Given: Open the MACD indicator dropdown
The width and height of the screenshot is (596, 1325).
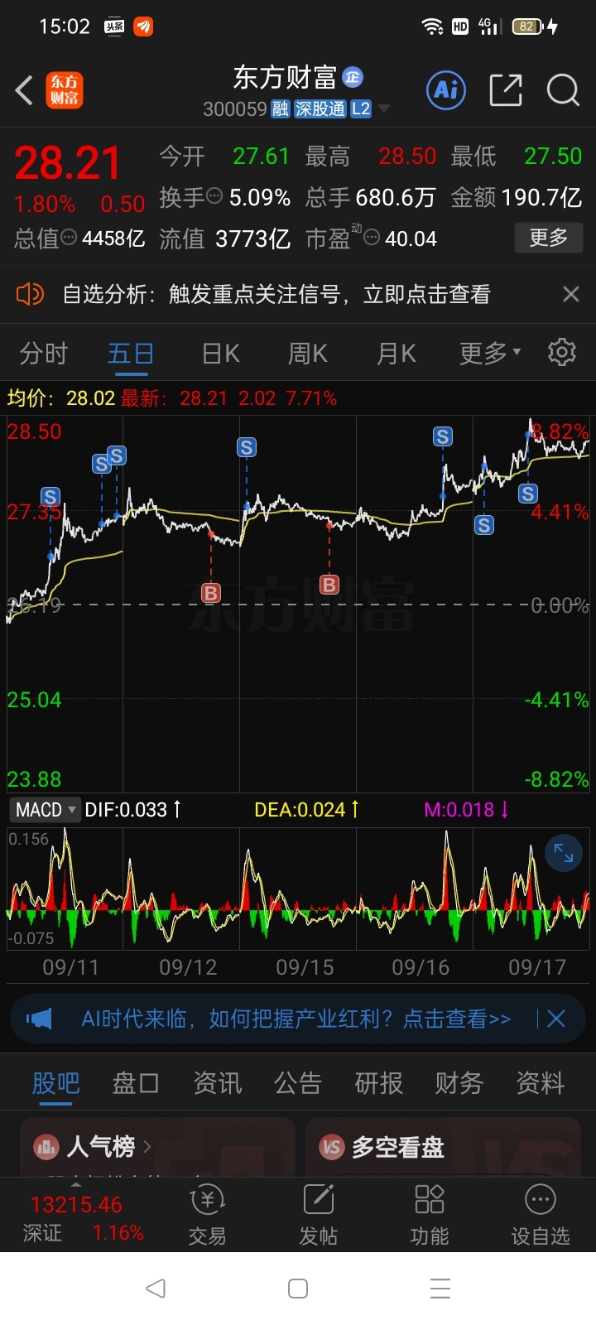Looking at the screenshot, I should [46, 809].
